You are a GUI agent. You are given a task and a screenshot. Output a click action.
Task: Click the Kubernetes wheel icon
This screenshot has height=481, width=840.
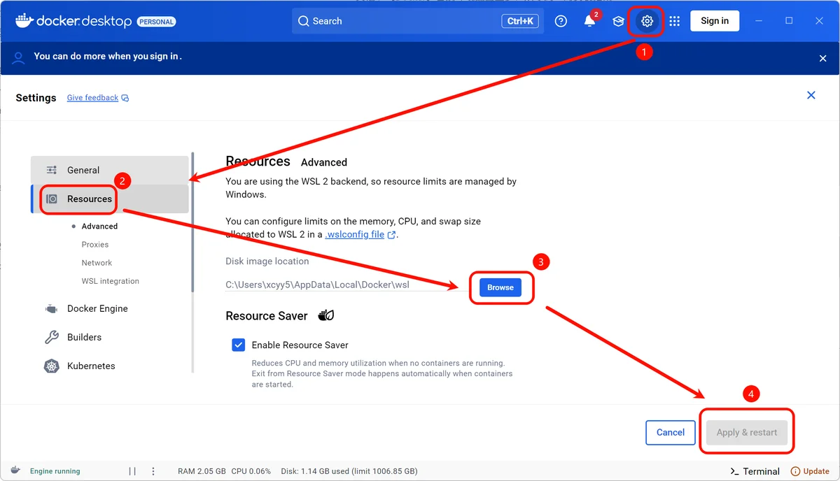[x=52, y=366]
